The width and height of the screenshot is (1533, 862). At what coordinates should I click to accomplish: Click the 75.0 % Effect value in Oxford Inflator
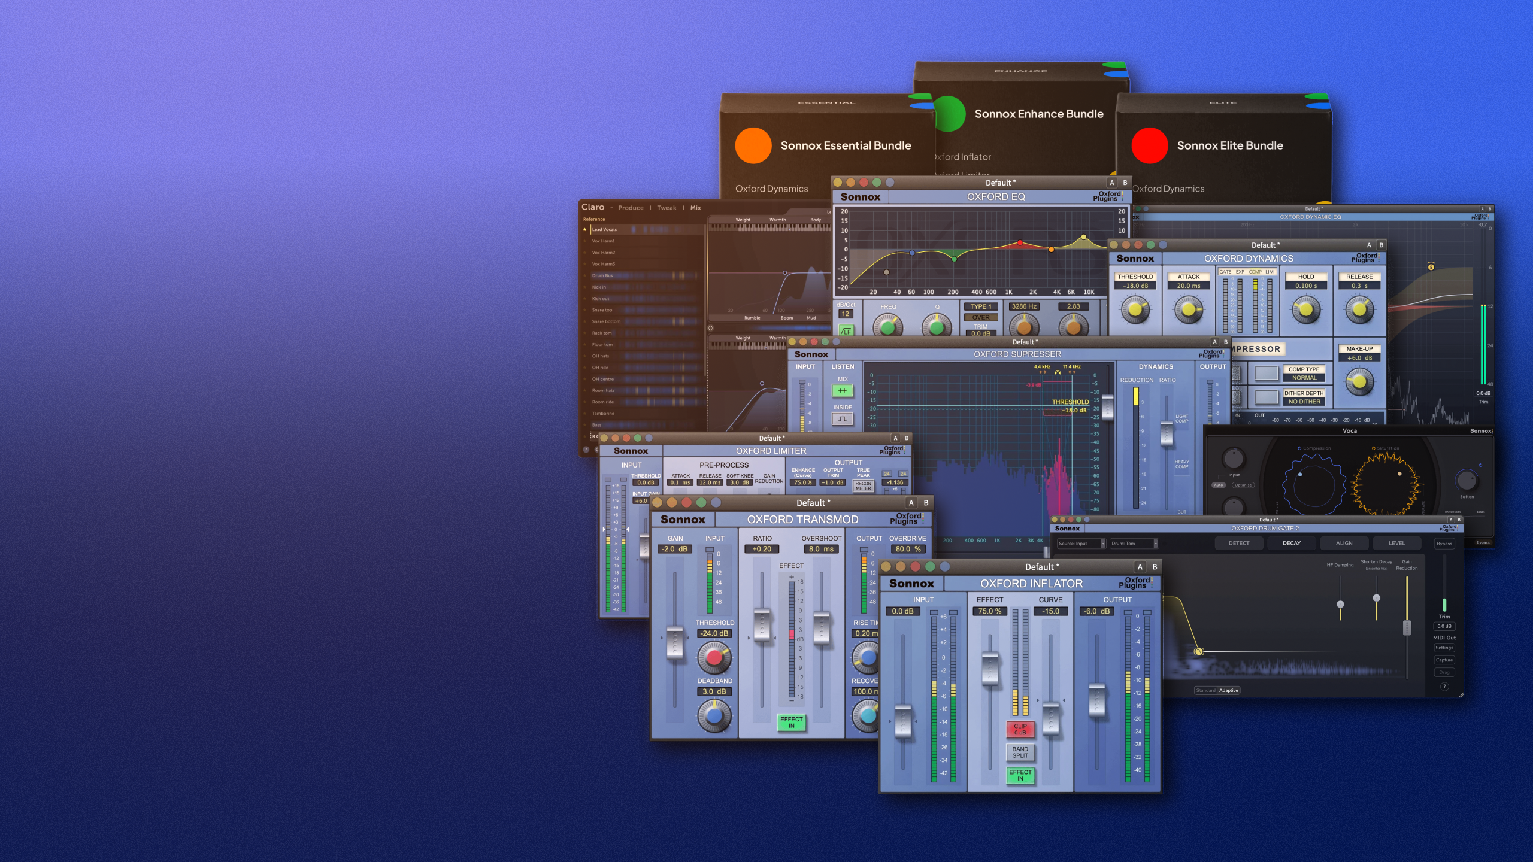click(x=990, y=611)
